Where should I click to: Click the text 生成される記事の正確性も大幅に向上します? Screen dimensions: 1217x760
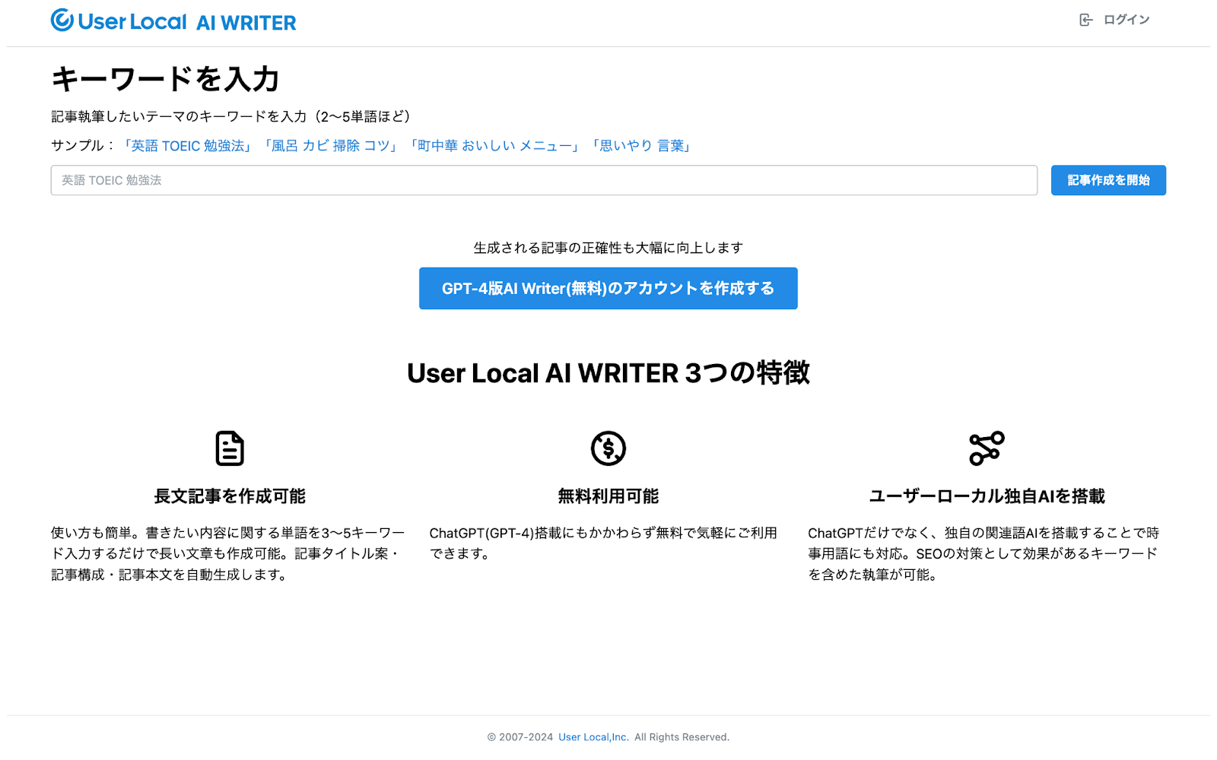pos(608,248)
